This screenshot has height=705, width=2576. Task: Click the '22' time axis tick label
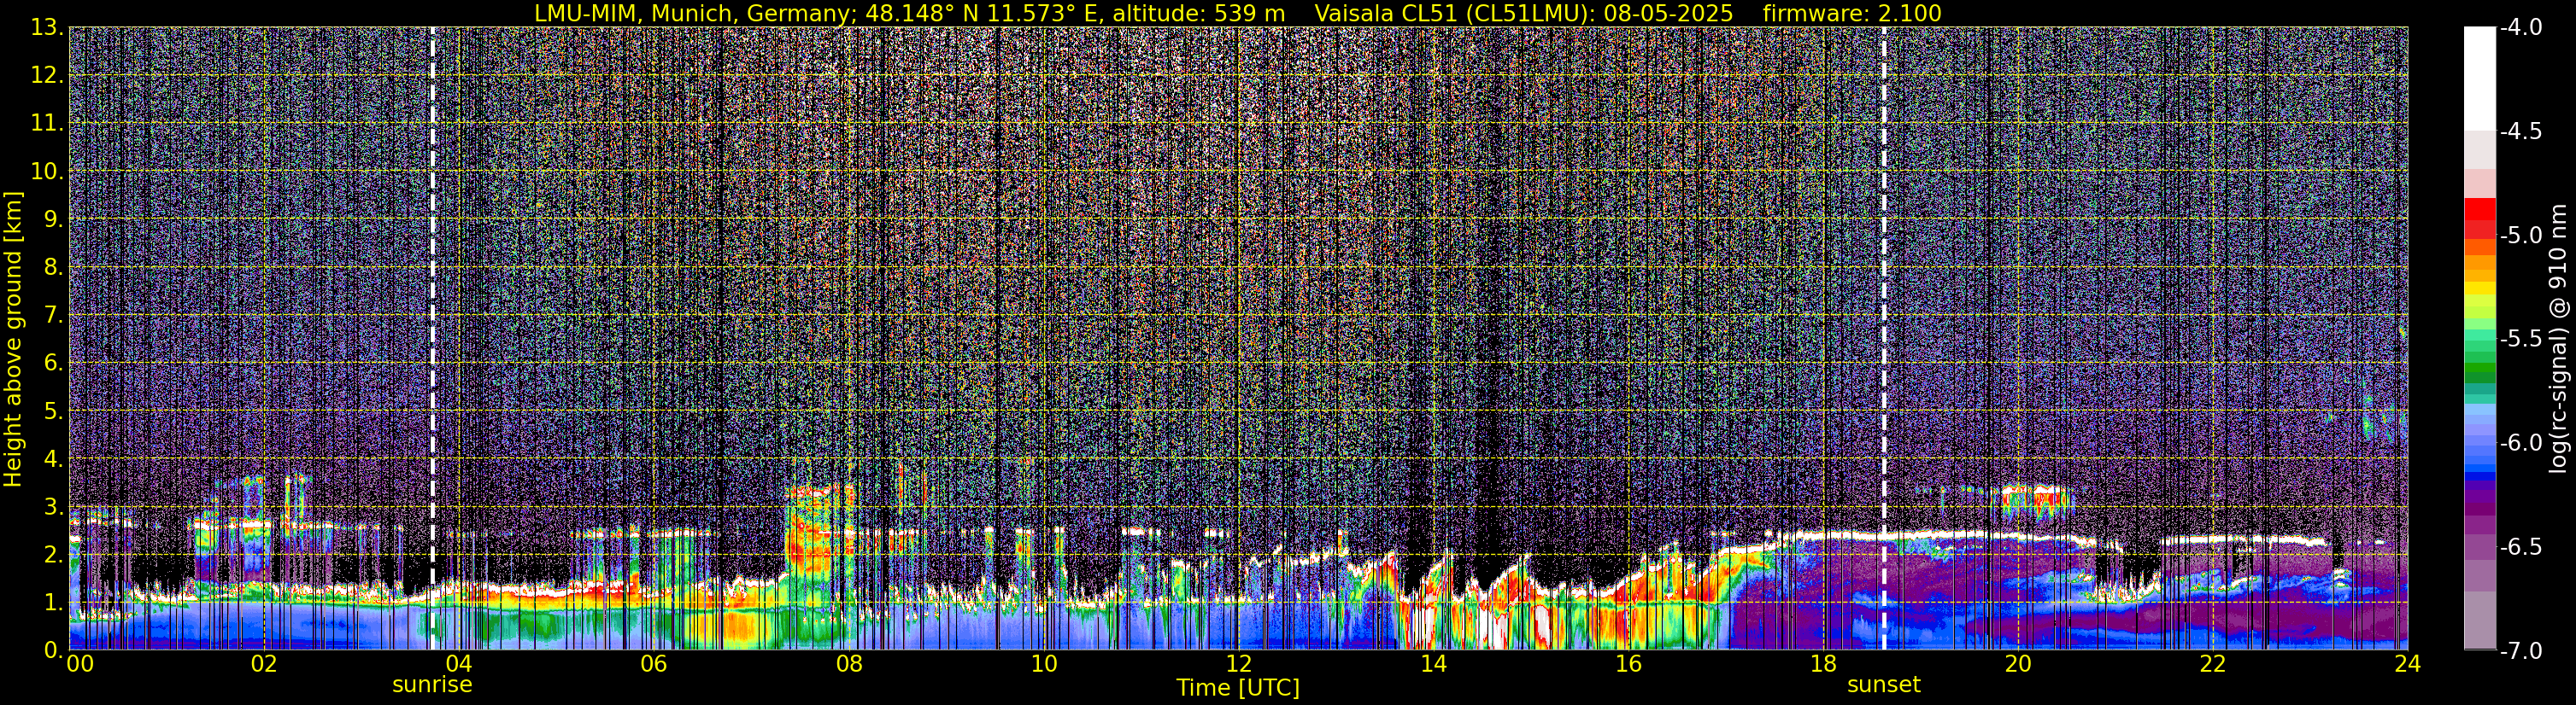2213,664
